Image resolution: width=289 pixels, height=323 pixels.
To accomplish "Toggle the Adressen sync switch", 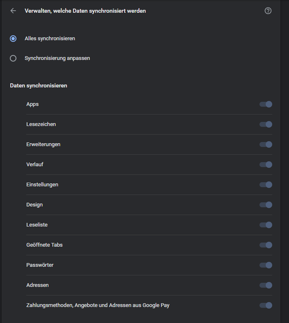I will pos(266,285).
